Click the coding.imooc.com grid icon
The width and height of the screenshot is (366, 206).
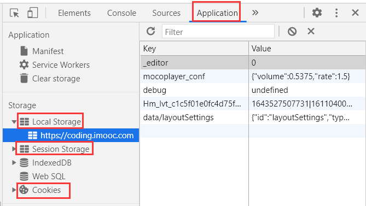tap(32, 136)
